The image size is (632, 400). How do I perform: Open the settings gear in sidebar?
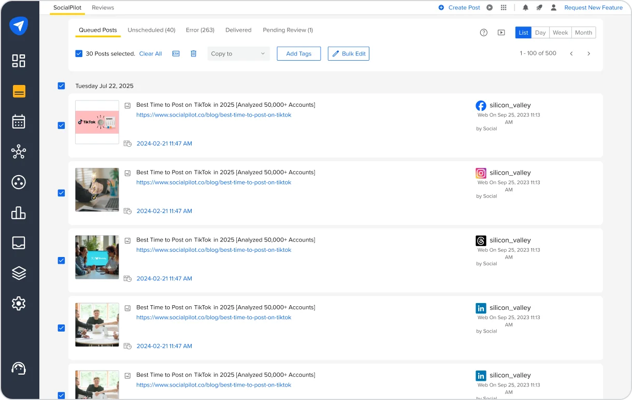[x=19, y=304]
